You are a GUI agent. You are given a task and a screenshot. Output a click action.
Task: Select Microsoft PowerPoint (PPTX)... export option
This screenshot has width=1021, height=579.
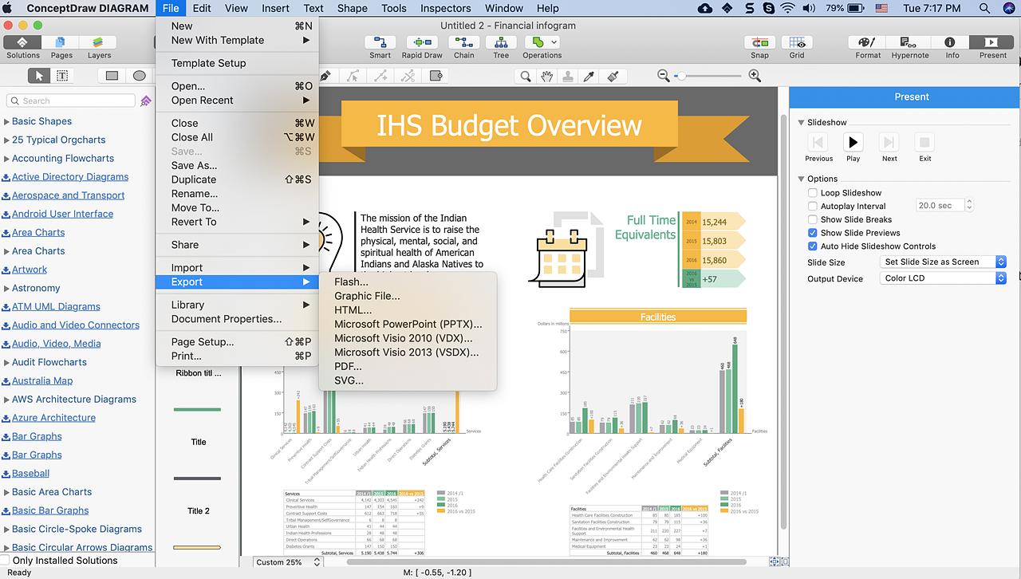[x=408, y=324]
